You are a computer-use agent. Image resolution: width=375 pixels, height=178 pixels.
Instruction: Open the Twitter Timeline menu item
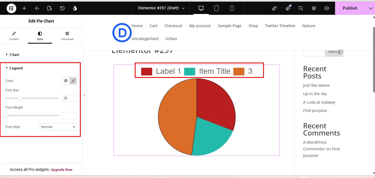(280, 26)
